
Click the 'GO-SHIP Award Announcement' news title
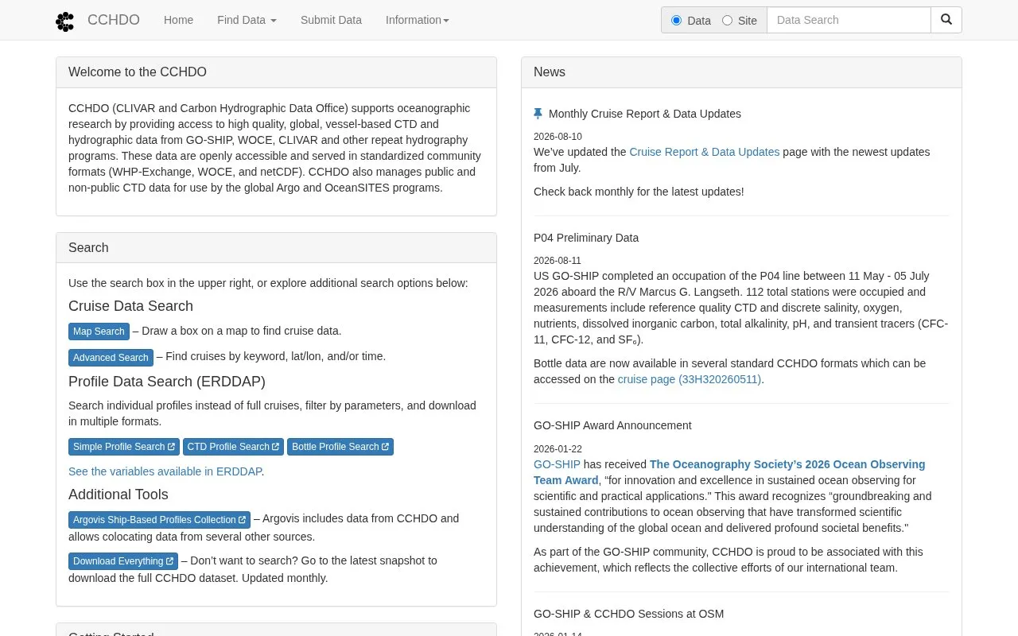tap(612, 425)
